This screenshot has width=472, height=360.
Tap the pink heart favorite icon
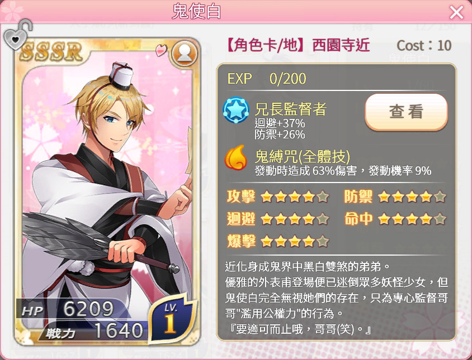161,50
